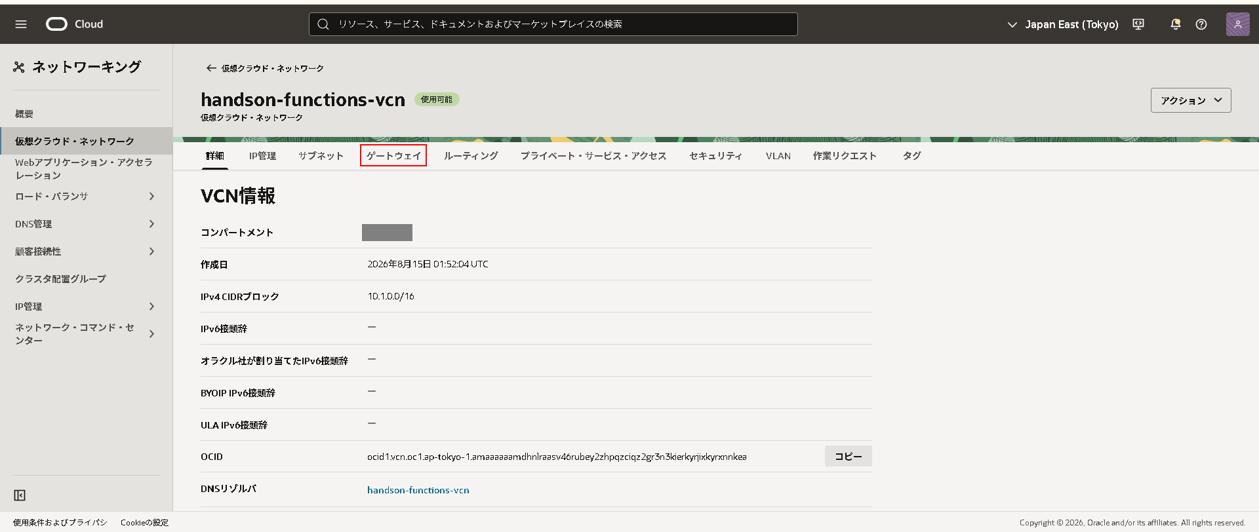Go back via 仮想クラウド・ネットワーク breadcrumb link

click(x=272, y=68)
